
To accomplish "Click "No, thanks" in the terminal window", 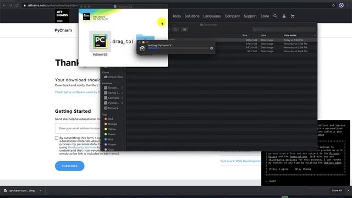I will click(303, 169).
